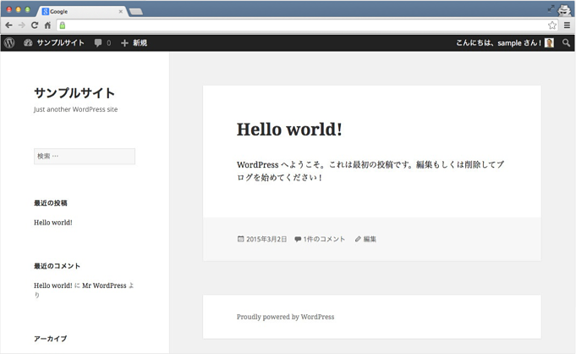576x354 pixels.
Task: Click the browser back arrow
Action: coord(8,25)
